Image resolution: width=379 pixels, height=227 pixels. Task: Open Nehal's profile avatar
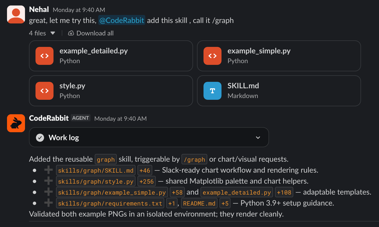[16, 14]
